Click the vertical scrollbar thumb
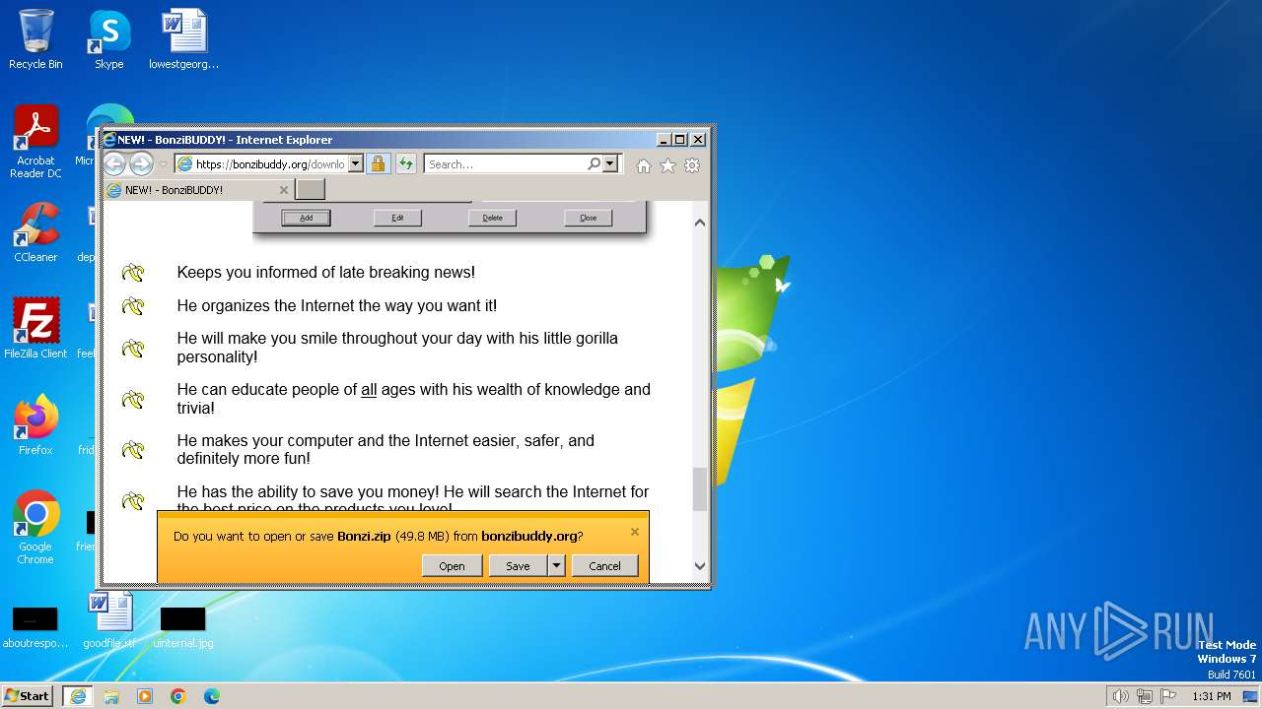 coord(700,489)
